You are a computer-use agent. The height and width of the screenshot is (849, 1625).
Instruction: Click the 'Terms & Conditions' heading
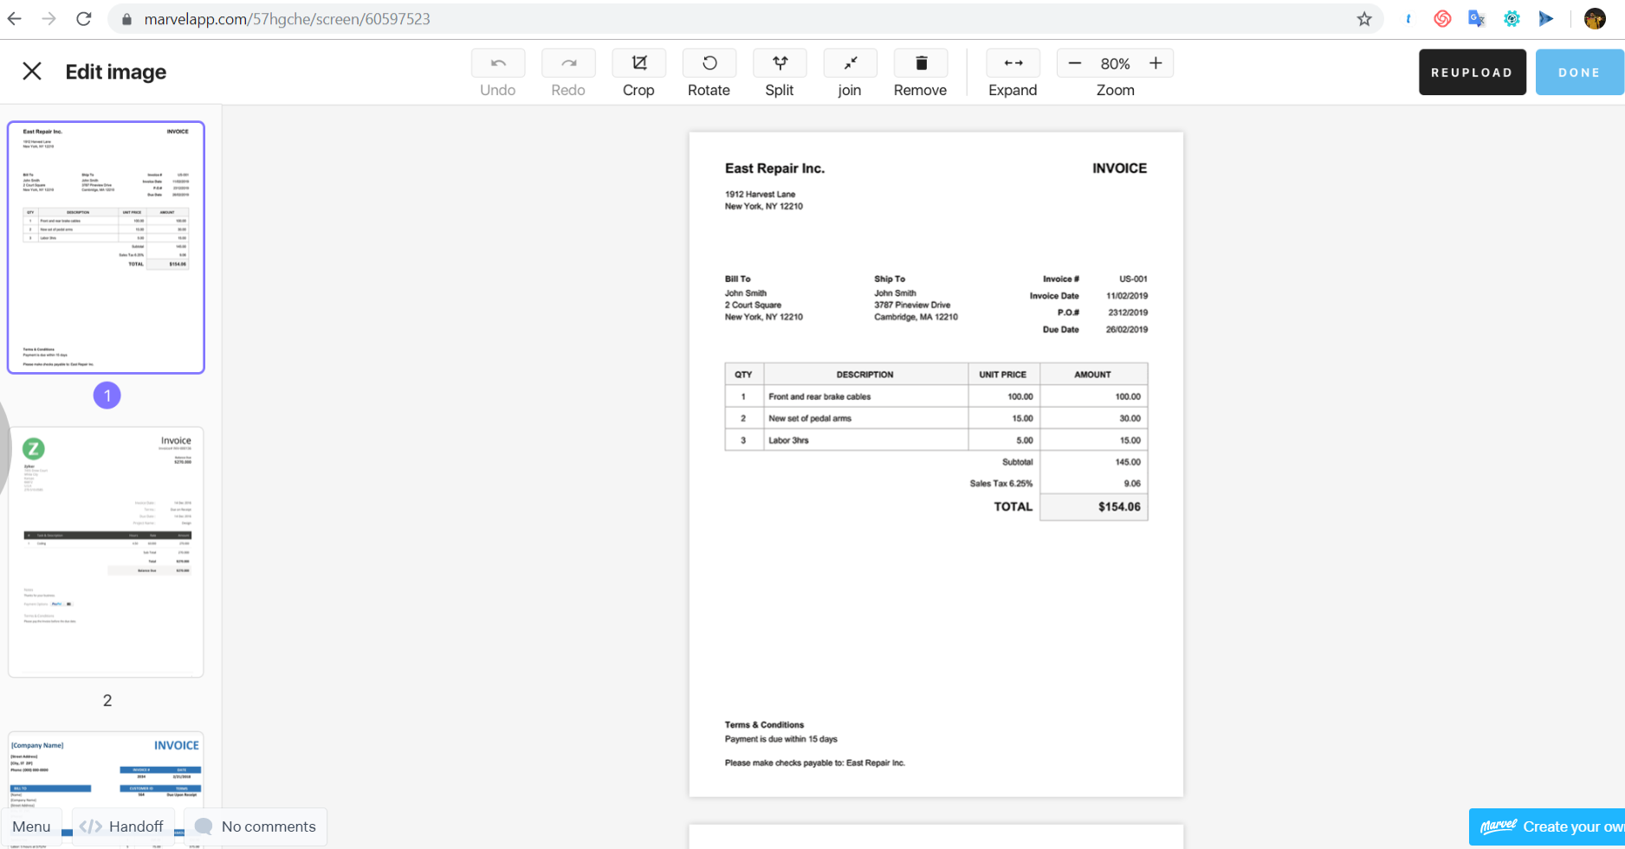[x=764, y=725]
